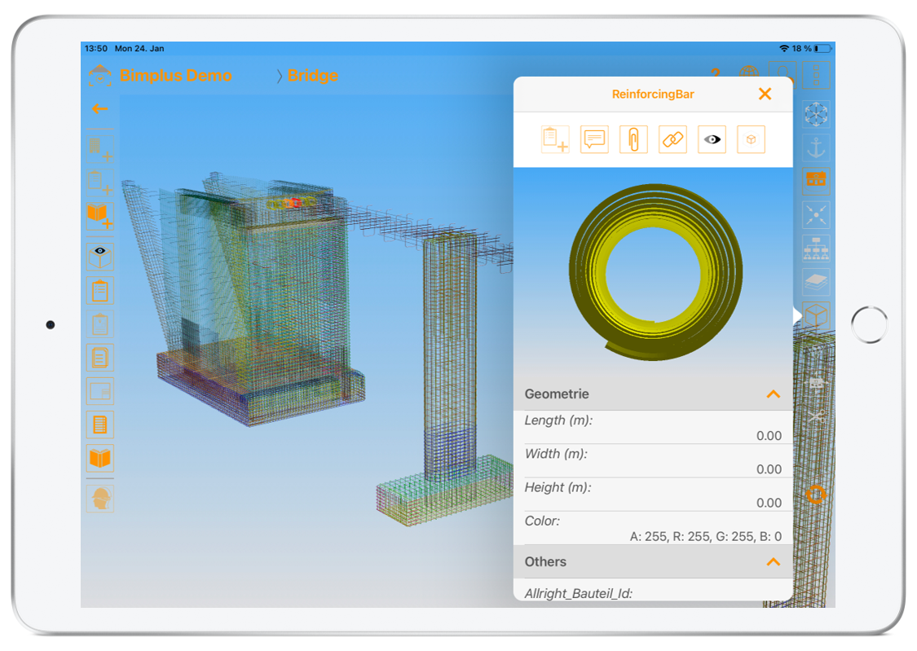Select the Bridge breadcrumb item
Image resolution: width=917 pixels, height=651 pixels.
[312, 76]
